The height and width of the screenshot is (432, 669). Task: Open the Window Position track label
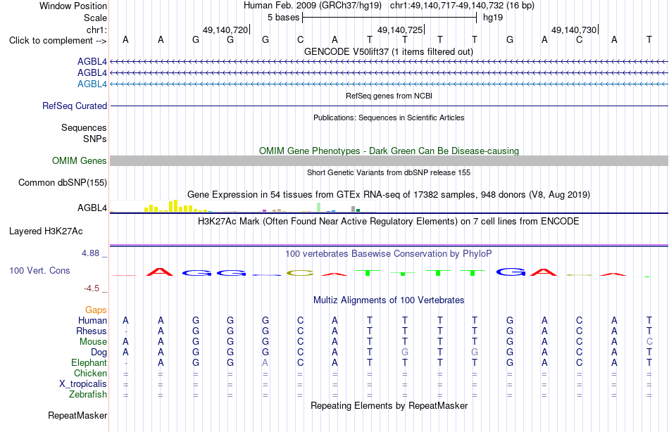pyautogui.click(x=73, y=6)
